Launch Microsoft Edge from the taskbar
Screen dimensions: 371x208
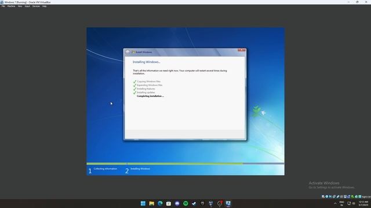coord(160,203)
